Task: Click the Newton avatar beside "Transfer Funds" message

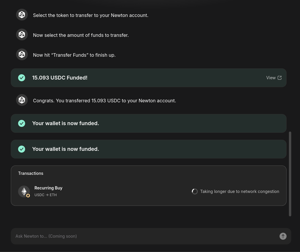Action: 22,55
